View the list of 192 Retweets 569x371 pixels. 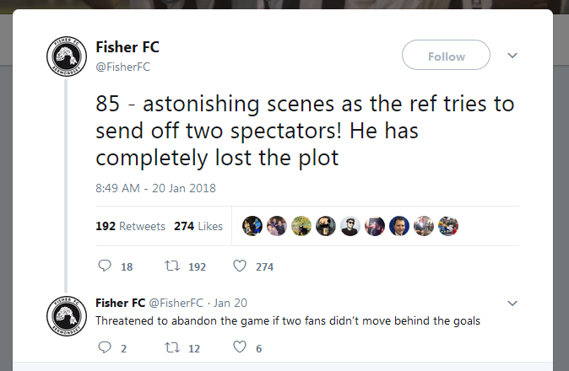(130, 226)
